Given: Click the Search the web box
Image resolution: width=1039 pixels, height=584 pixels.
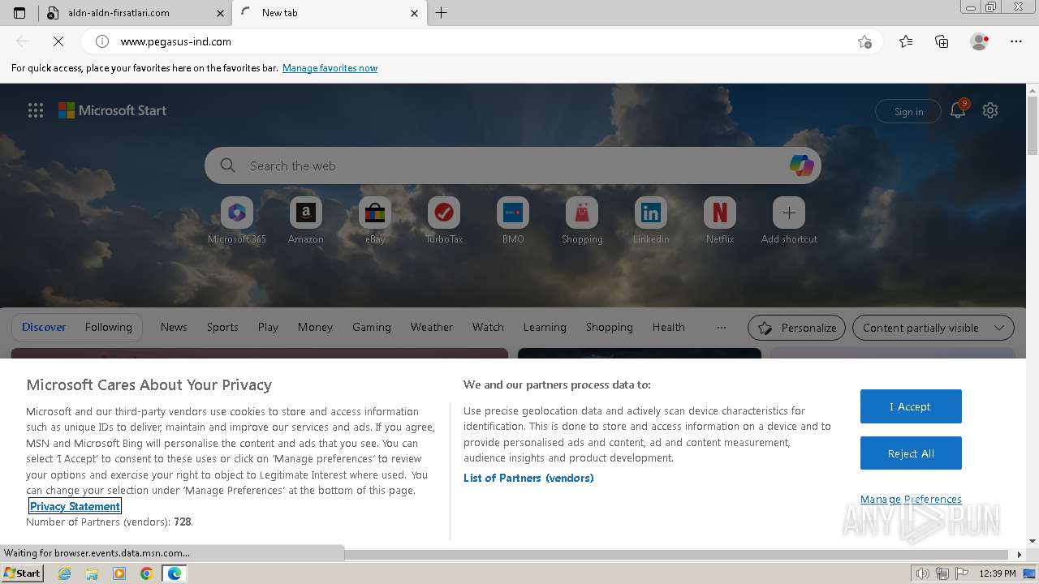Looking at the screenshot, I should [x=513, y=165].
